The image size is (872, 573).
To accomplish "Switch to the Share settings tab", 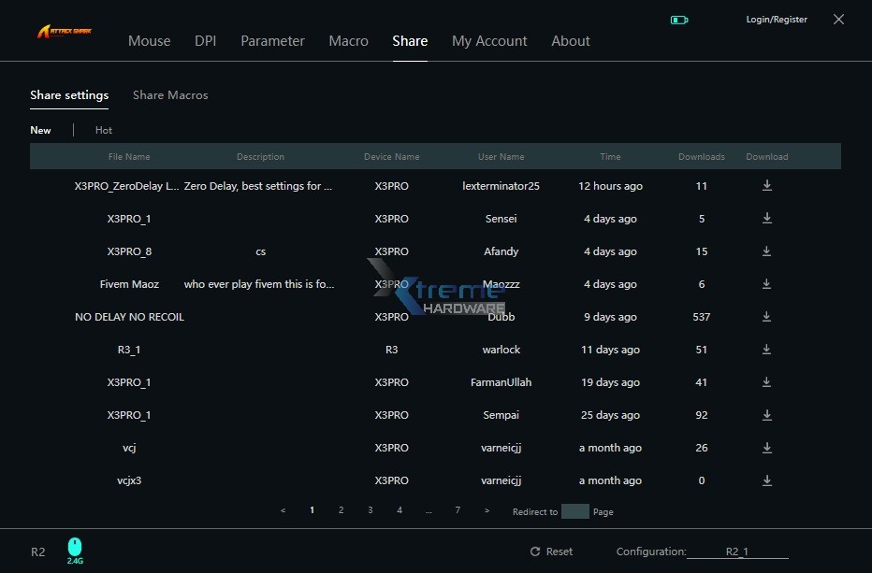I will pyautogui.click(x=69, y=95).
